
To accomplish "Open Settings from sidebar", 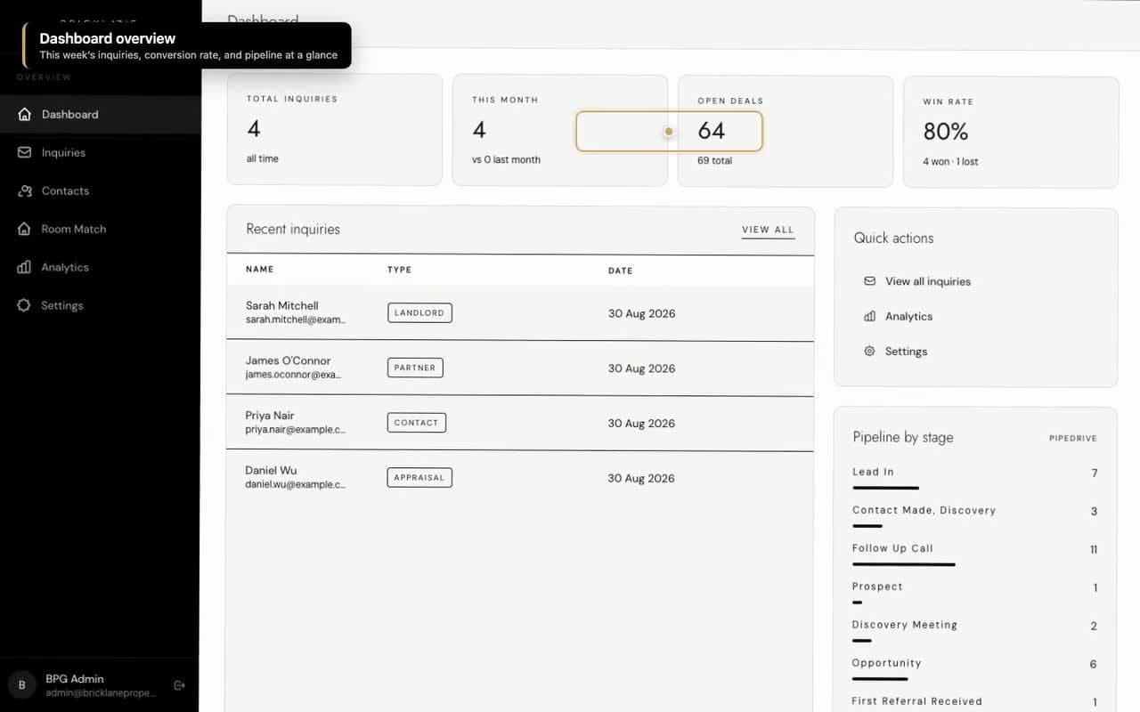I will [x=100, y=305].
